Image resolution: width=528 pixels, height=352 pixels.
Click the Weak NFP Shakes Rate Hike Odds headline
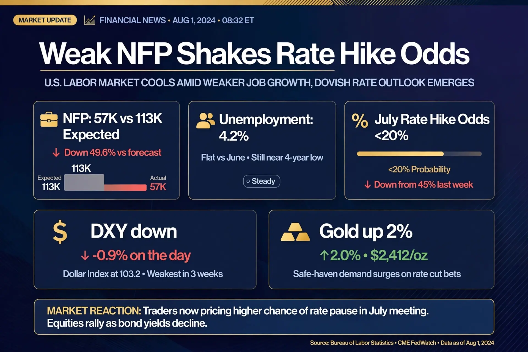pos(254,53)
